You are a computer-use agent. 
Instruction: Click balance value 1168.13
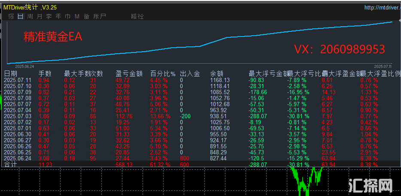point(220,80)
